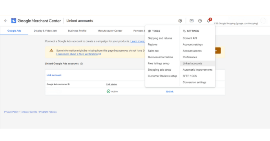Select Preferences in Settings menu
This screenshot has width=270, height=141.
190,57
